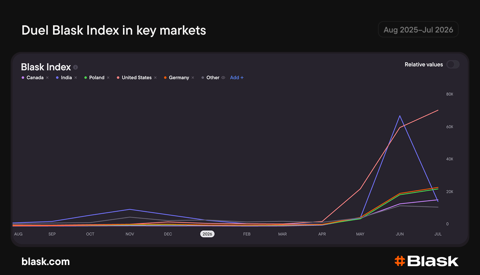Click the Blask Index chart heading

(46, 67)
